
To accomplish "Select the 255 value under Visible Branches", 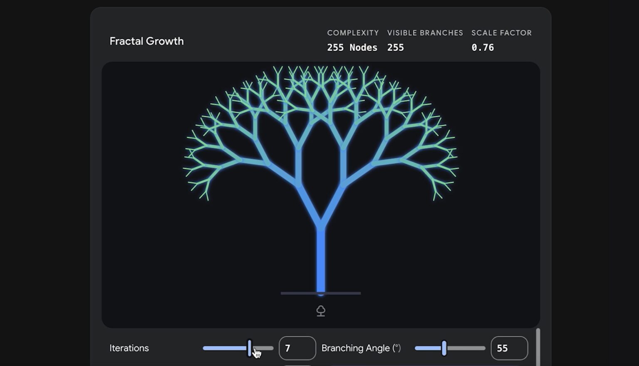I will (395, 47).
